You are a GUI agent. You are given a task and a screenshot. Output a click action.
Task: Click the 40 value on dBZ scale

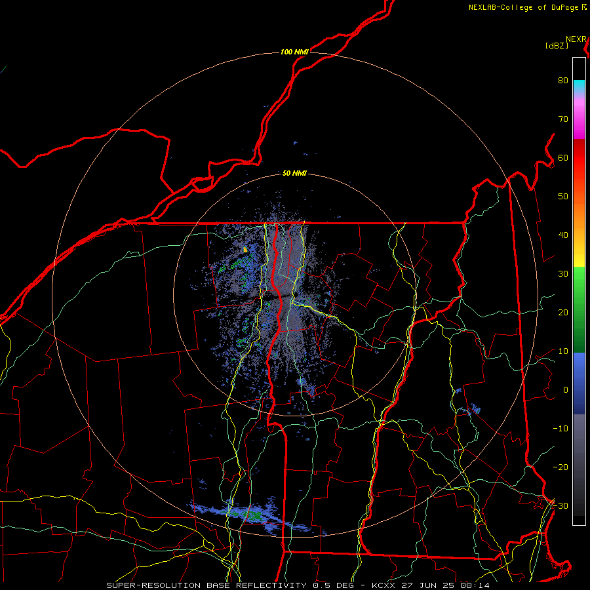pos(563,235)
